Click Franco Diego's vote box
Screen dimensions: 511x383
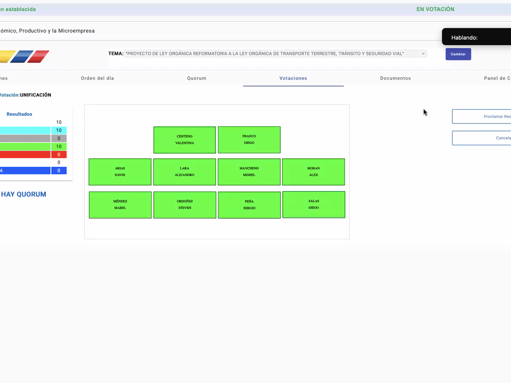pos(249,140)
